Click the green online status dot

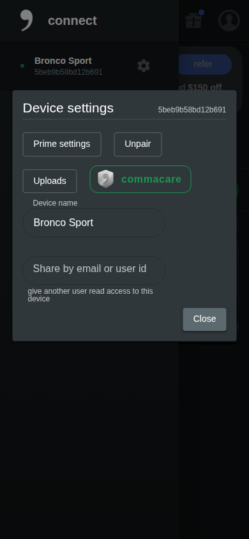coord(22,66)
